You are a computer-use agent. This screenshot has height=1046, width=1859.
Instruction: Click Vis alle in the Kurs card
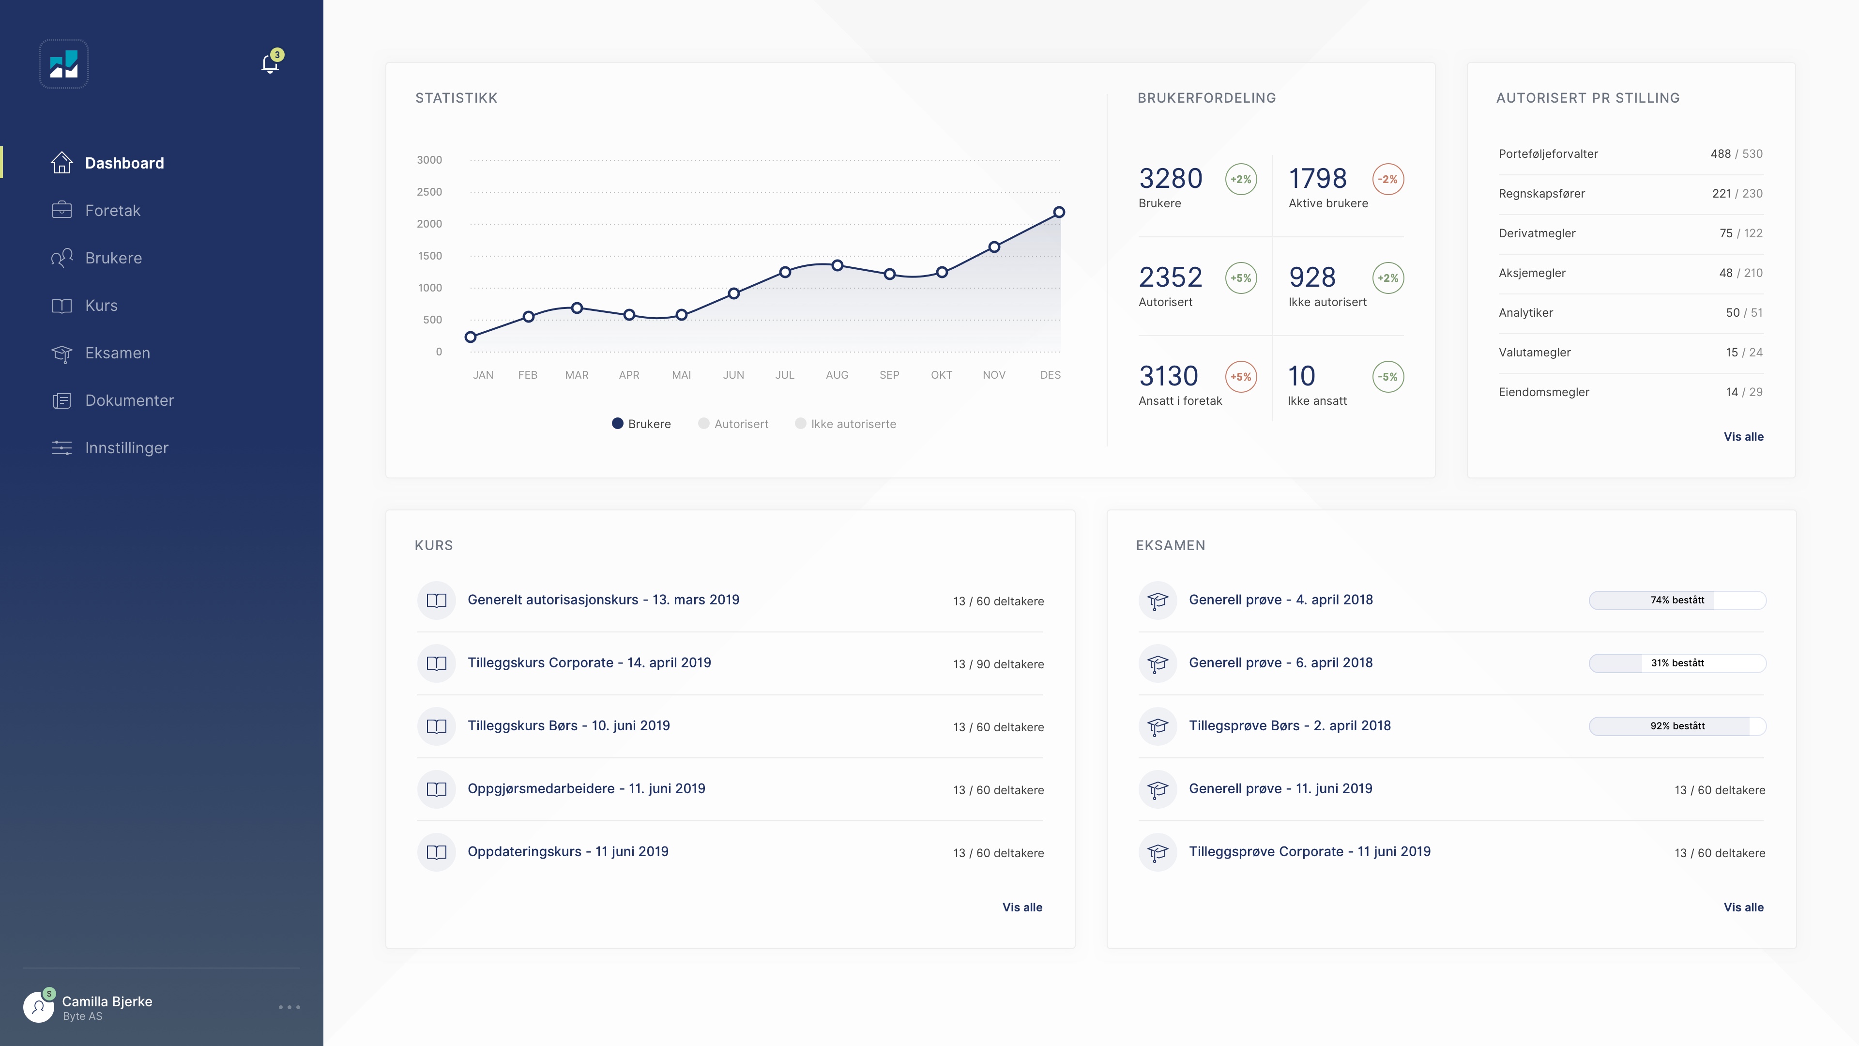[x=1022, y=908]
